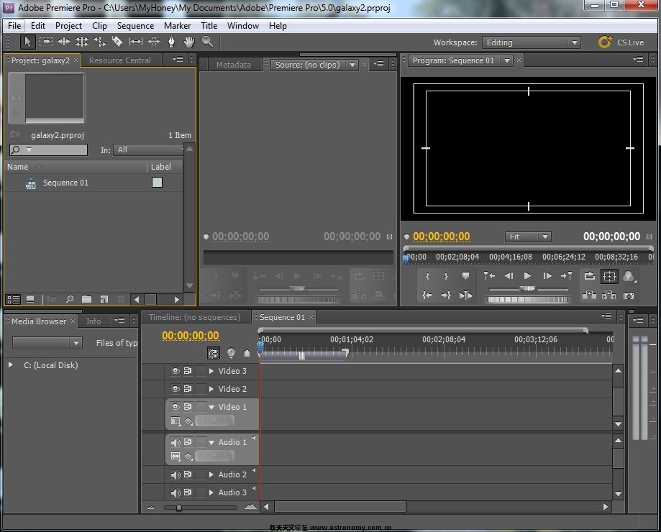Switch to the Info tab
The height and width of the screenshot is (532, 661).
[x=94, y=321]
